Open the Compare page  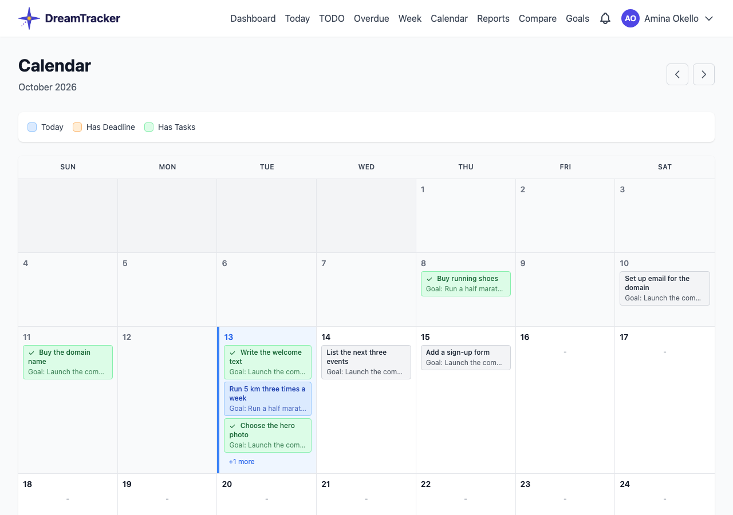click(x=538, y=18)
